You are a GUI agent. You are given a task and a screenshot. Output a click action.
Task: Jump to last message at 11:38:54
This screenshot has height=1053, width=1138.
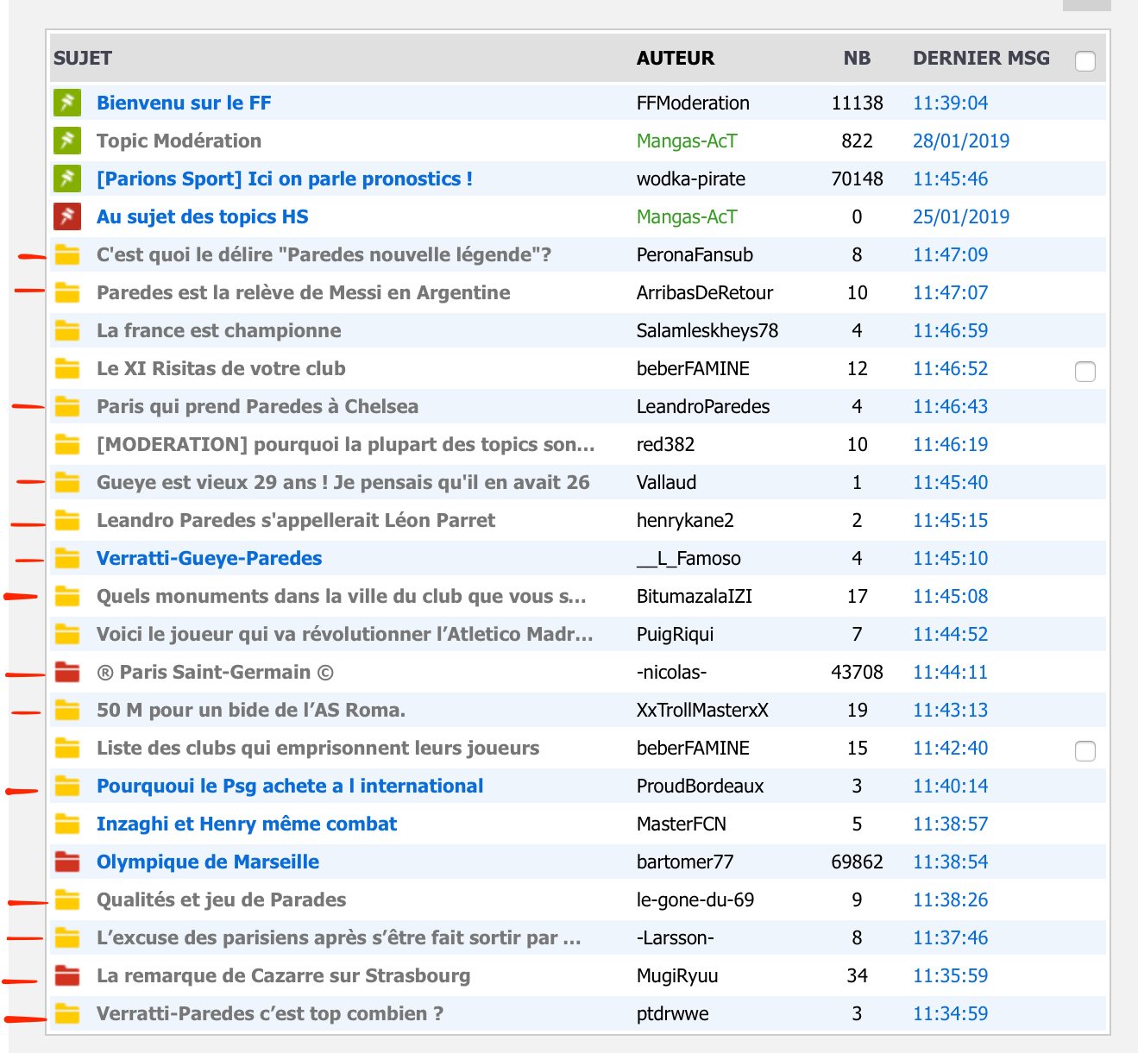pyautogui.click(x=950, y=862)
